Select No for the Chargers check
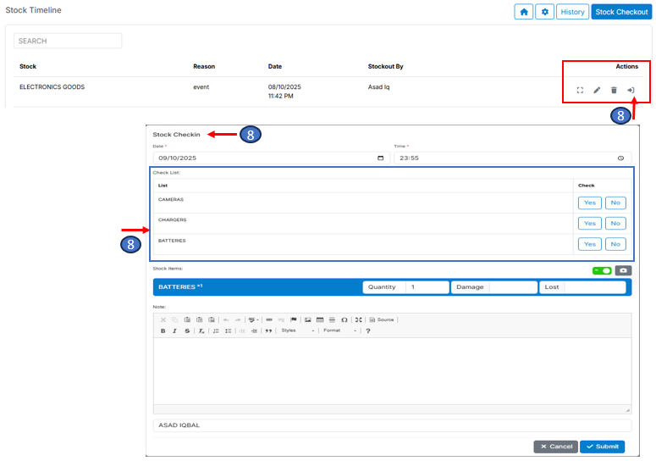The height and width of the screenshot is (461, 656). tap(615, 224)
